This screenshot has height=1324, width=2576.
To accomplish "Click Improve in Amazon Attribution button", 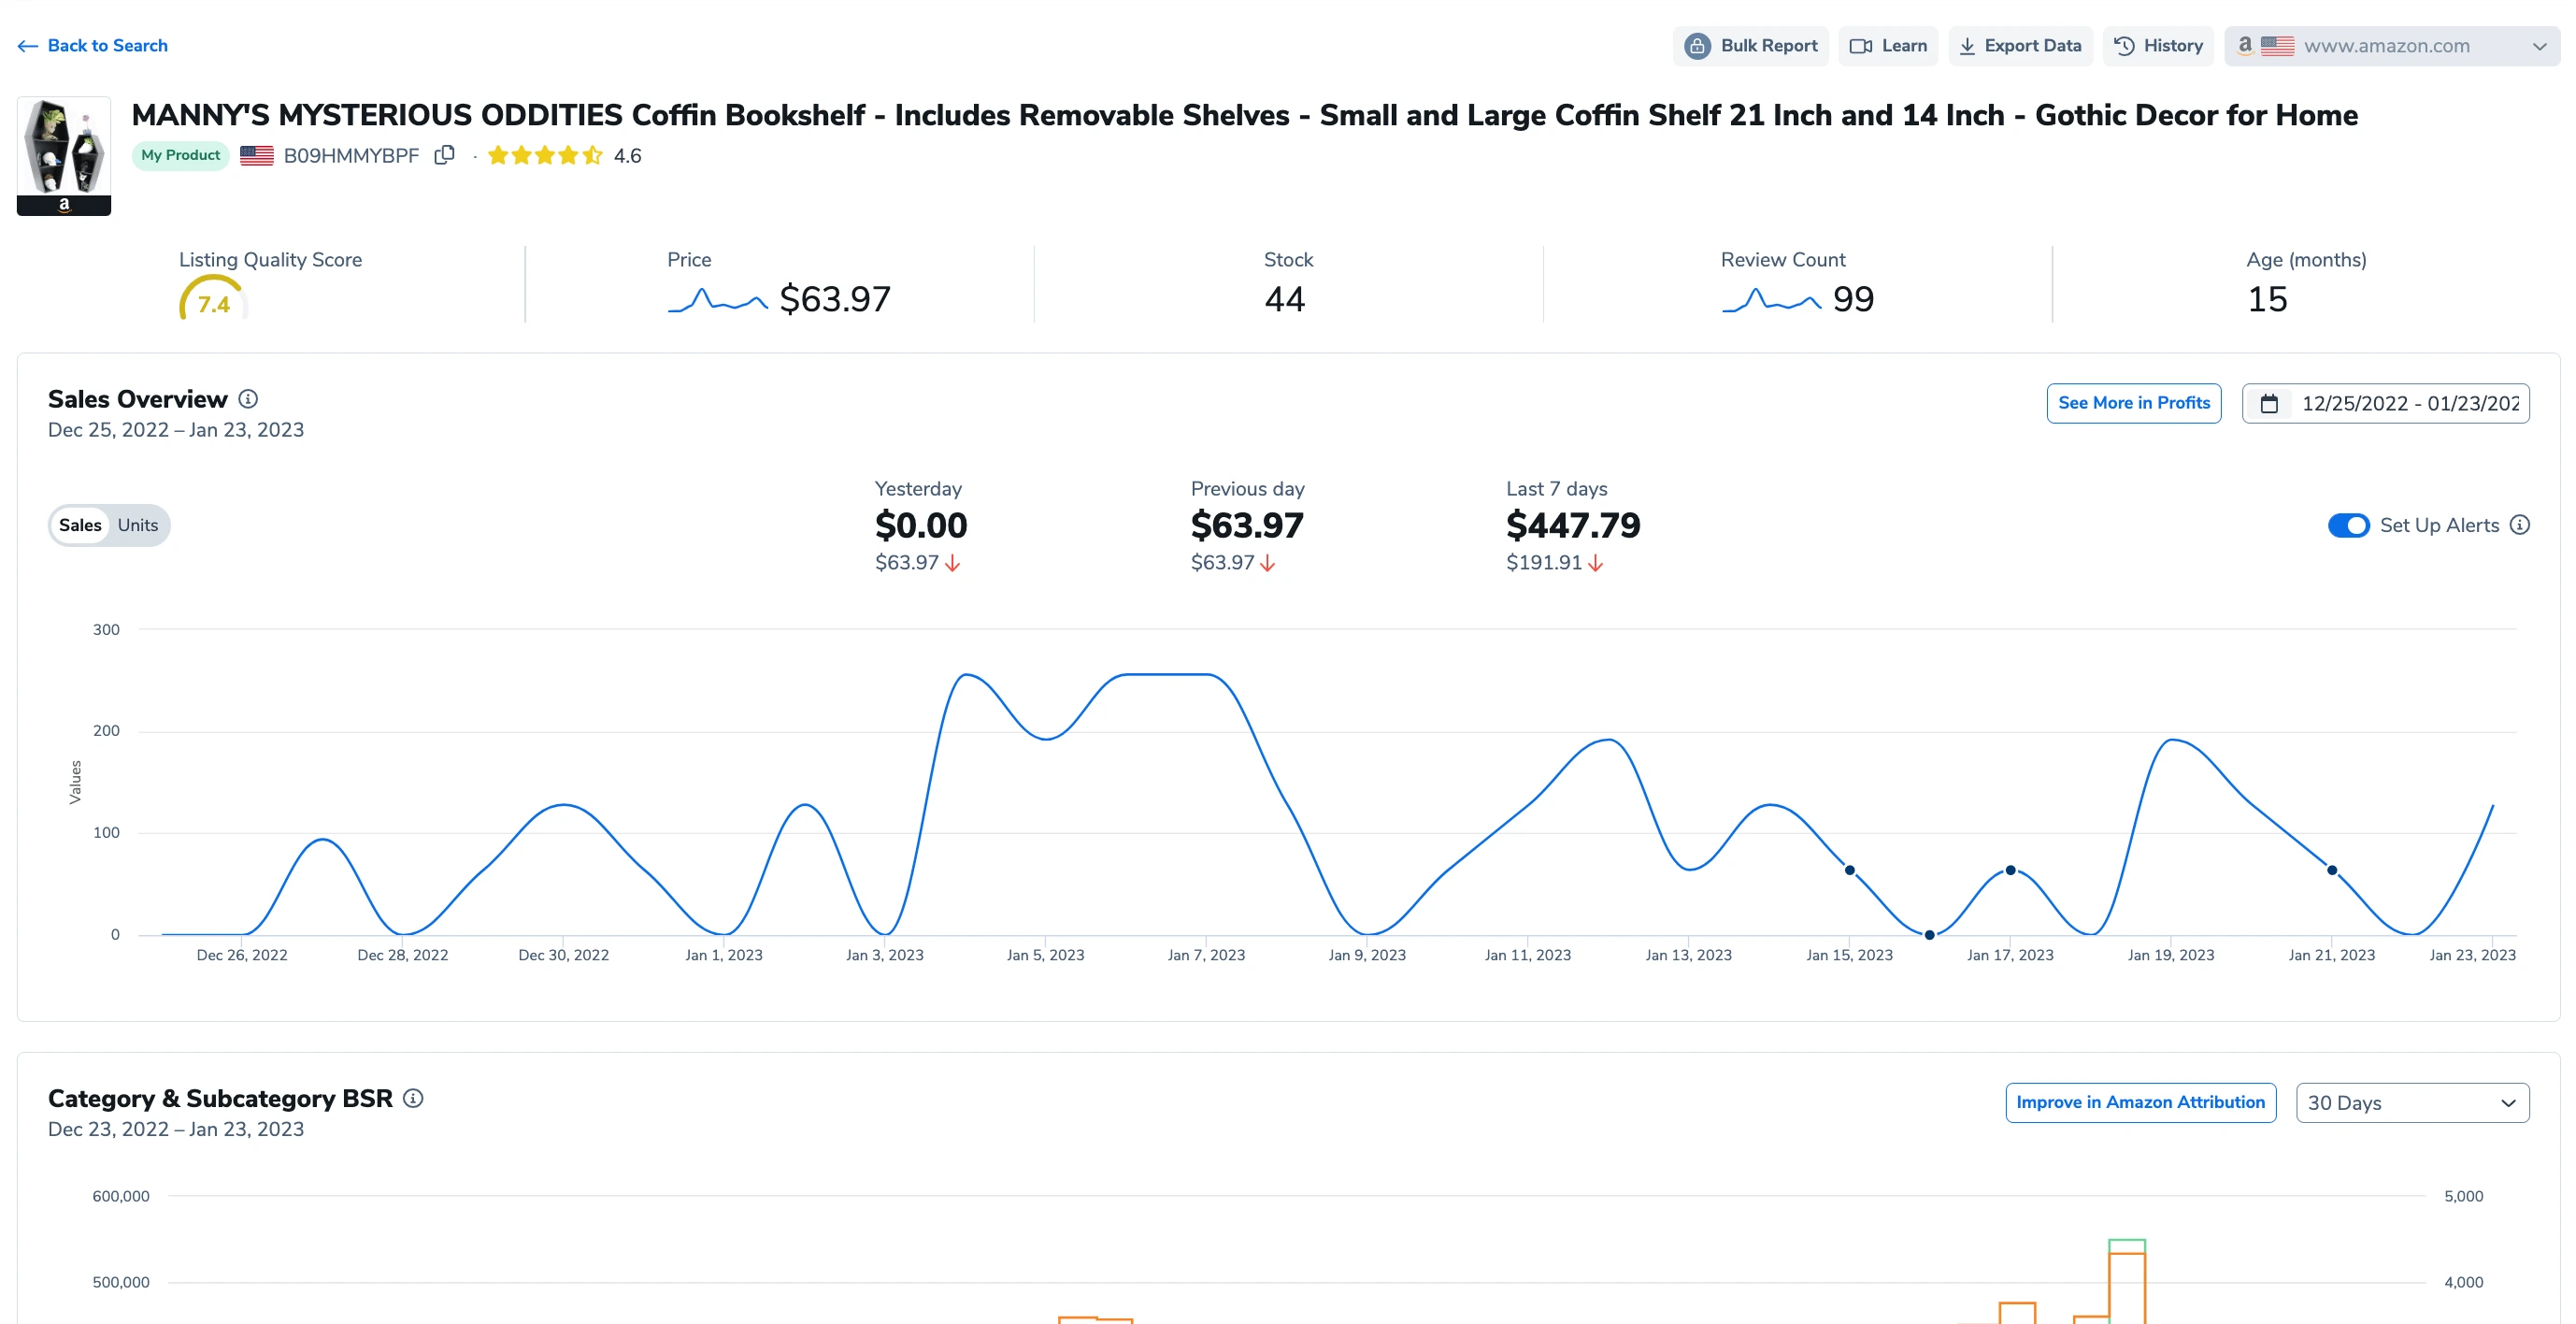I will pyautogui.click(x=2140, y=1102).
